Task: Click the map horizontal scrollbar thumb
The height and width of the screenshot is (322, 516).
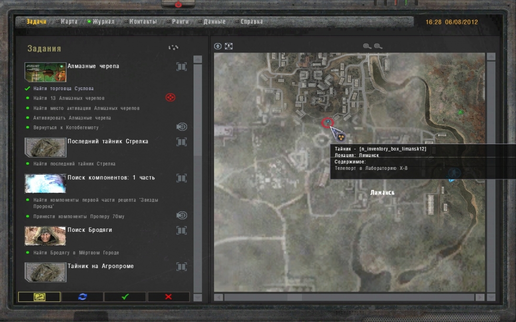Action: tap(295, 297)
